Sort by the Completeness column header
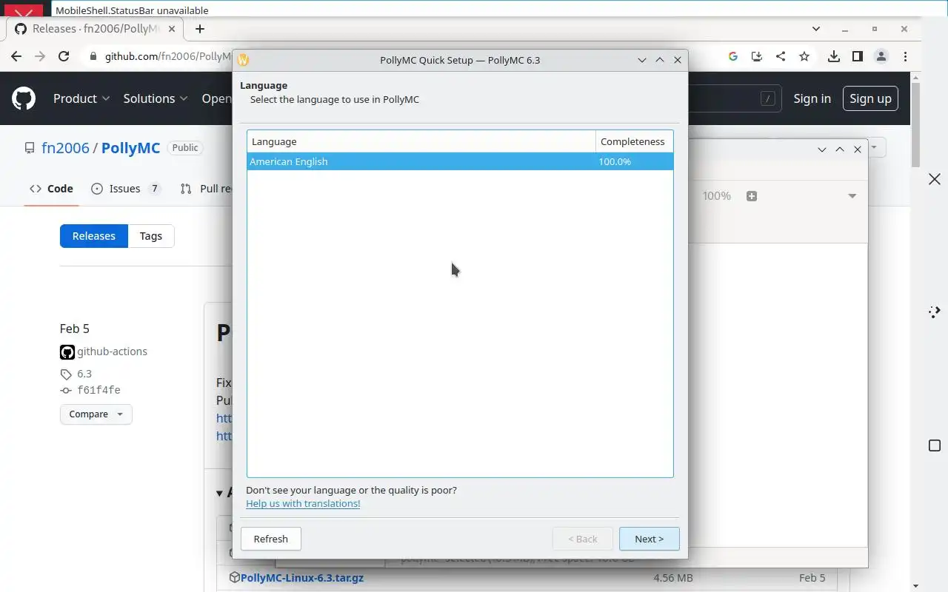The width and height of the screenshot is (948, 592). pos(634,141)
